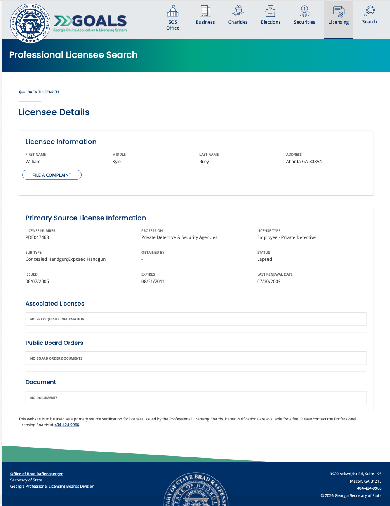The image size is (390, 506).
Task: Click the middle name value Kyle
Action: tap(117, 162)
